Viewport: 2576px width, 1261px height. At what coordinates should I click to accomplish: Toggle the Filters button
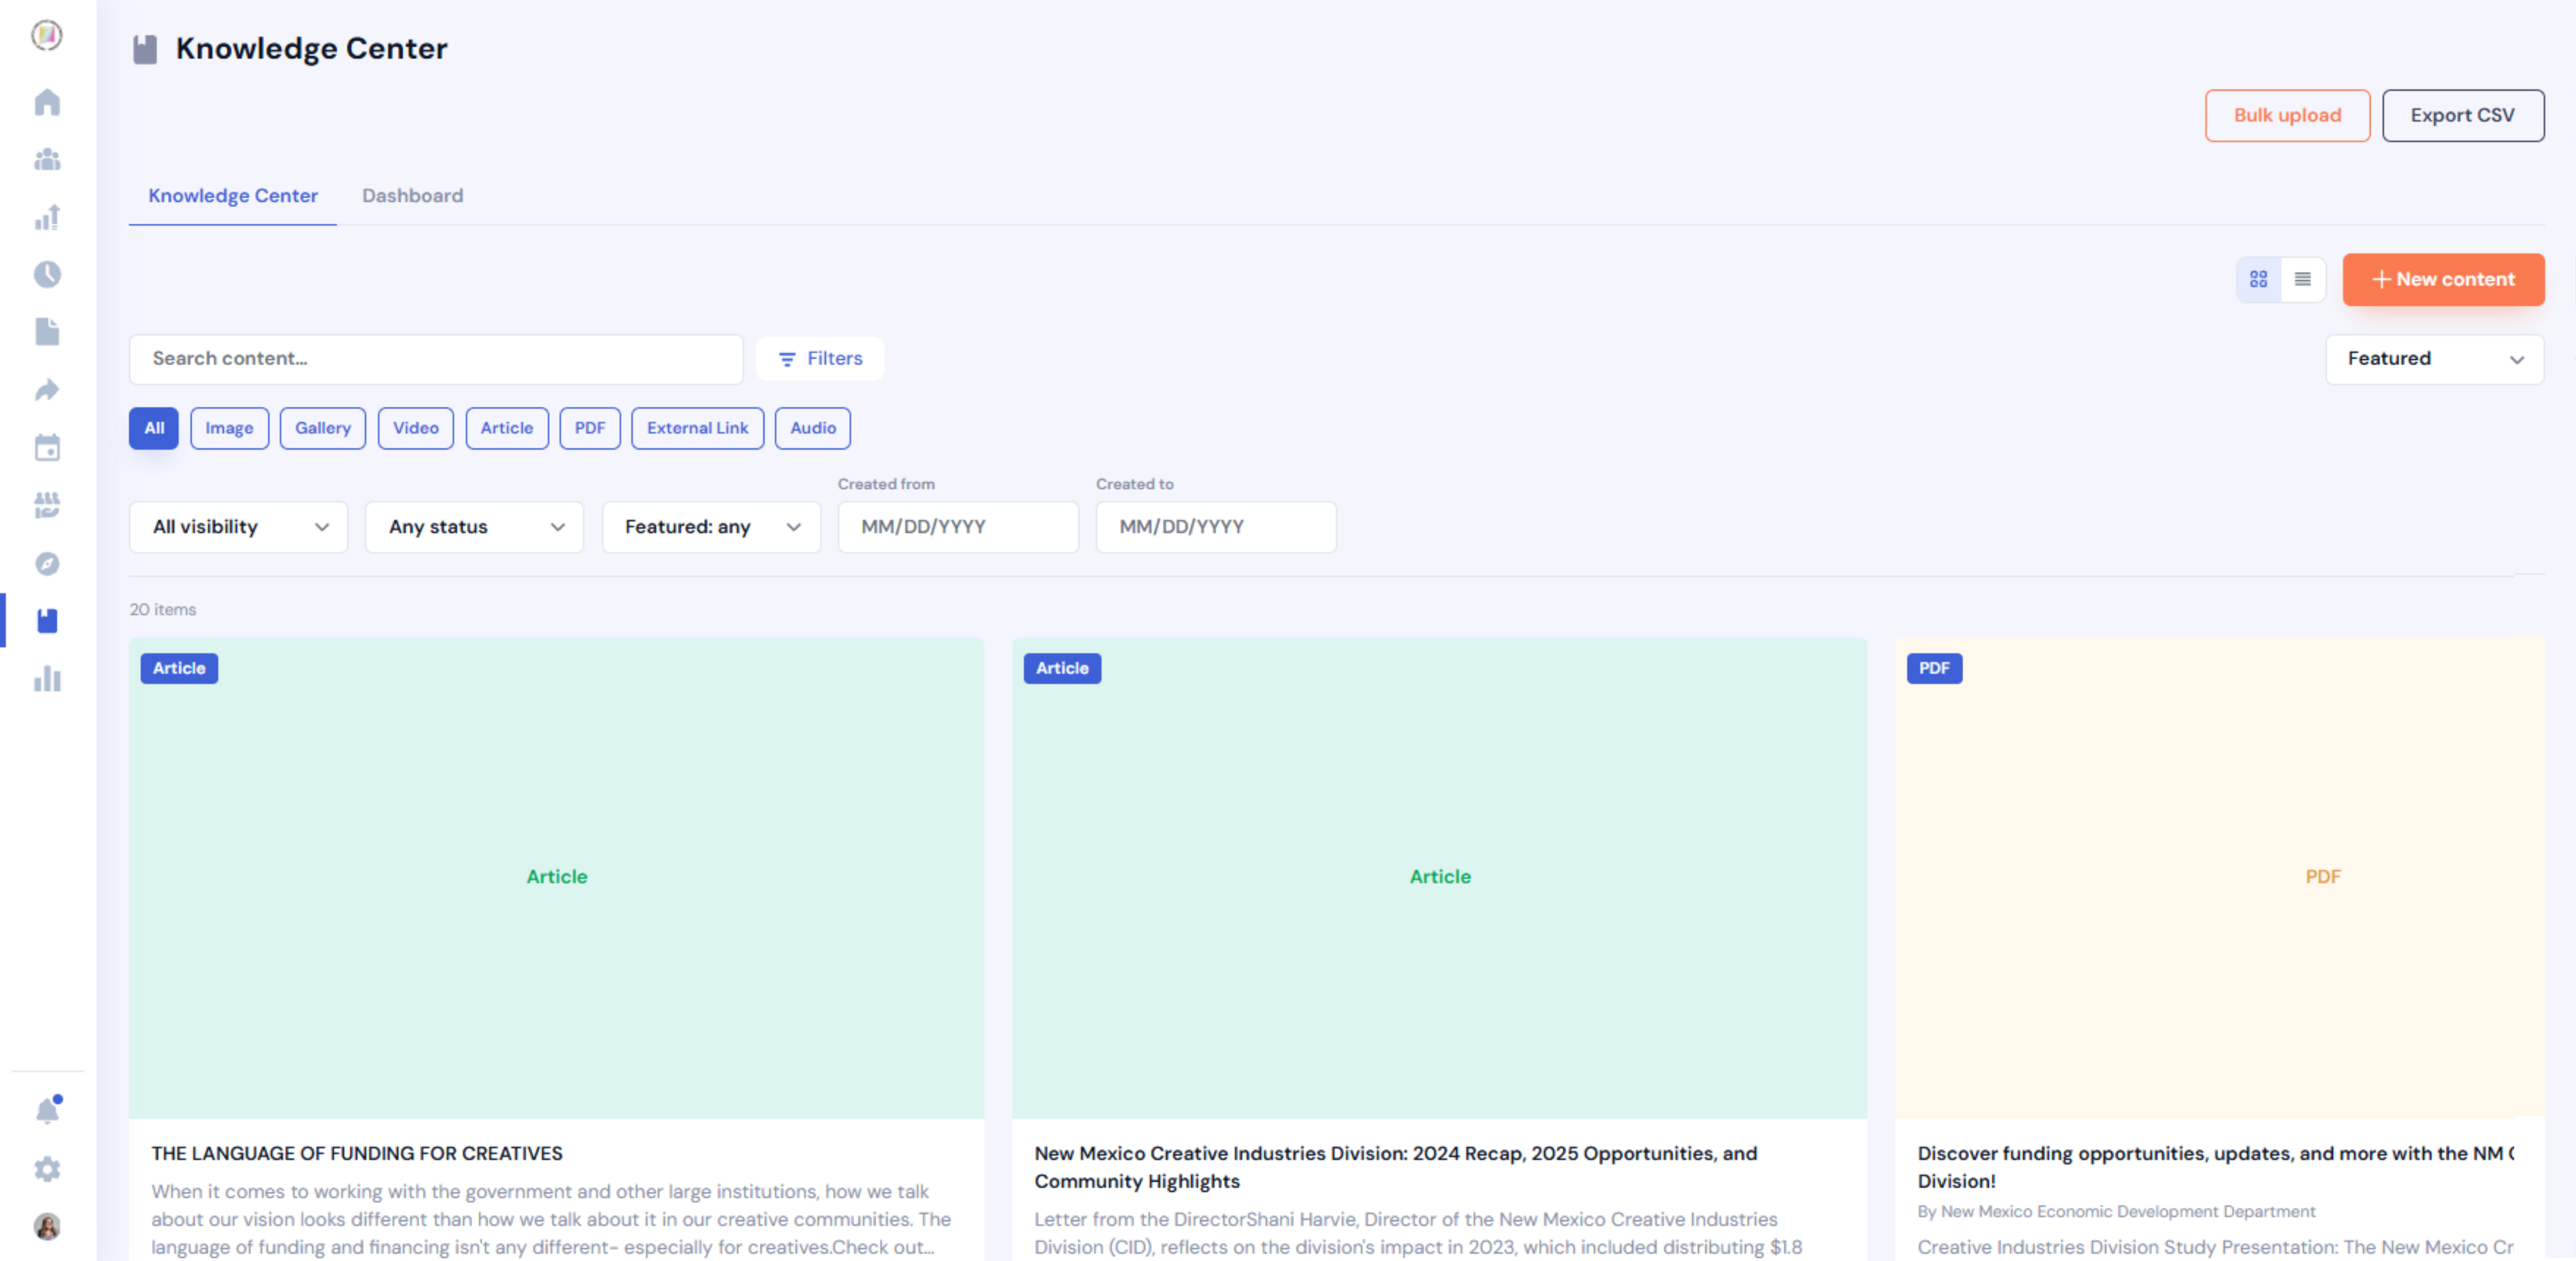820,359
